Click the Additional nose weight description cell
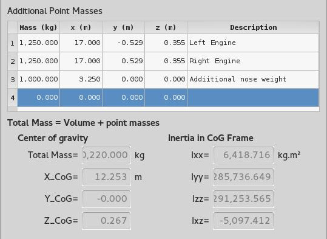The image size is (327, 239). pos(253,79)
